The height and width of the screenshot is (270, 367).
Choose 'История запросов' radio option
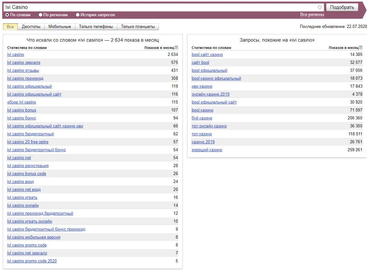78,15
